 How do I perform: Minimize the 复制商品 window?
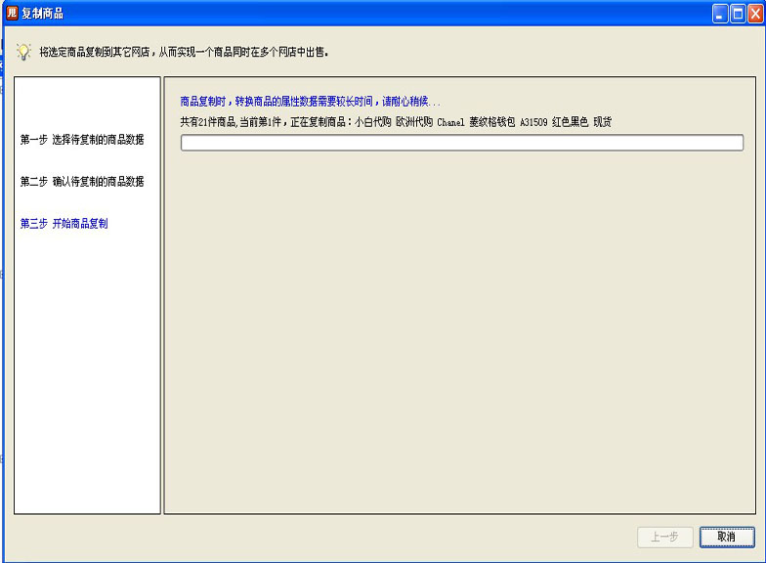tap(719, 14)
